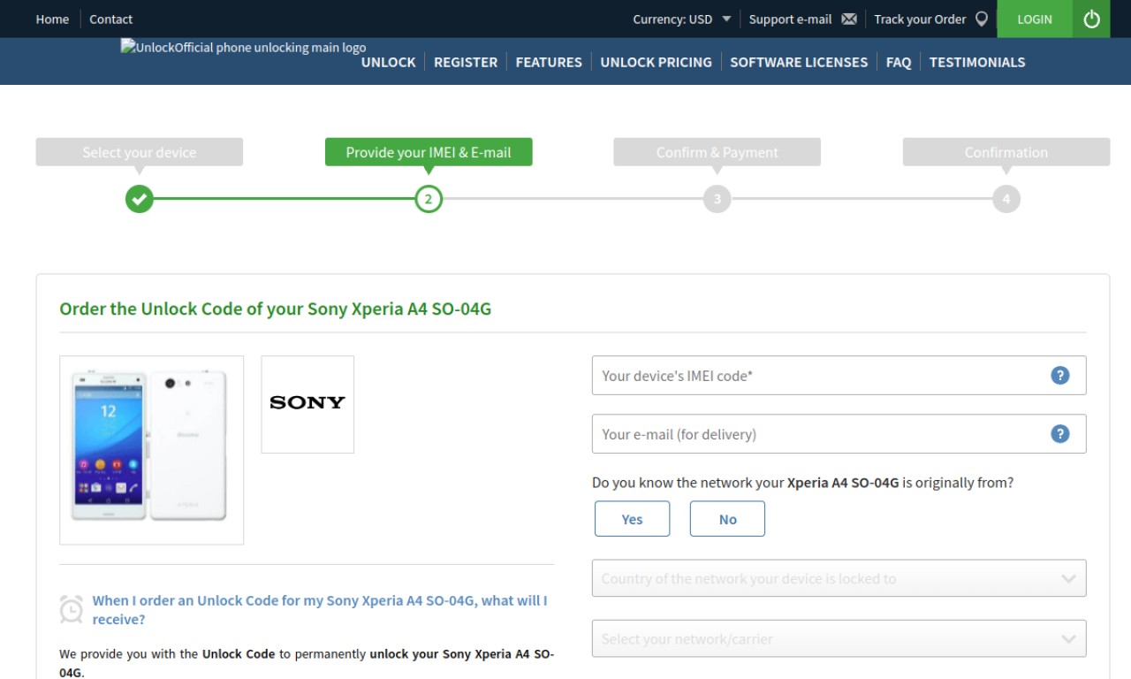
Task: Click the Xperia A4 phone image
Action: point(151,450)
